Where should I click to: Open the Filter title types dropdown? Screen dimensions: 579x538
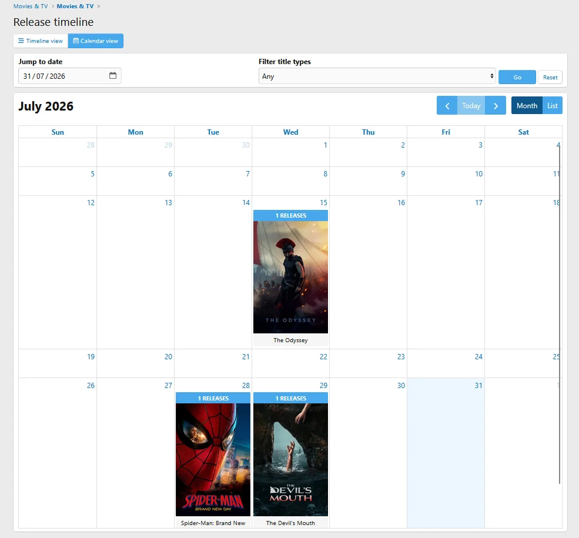[377, 76]
